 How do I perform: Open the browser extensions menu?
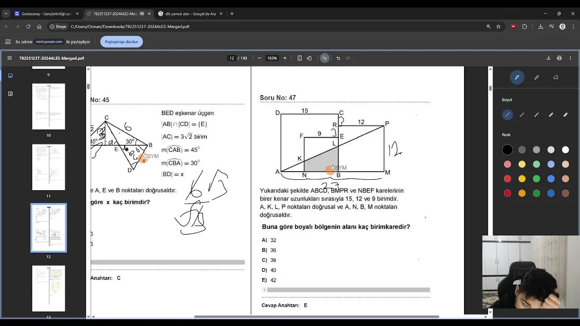pos(525,27)
